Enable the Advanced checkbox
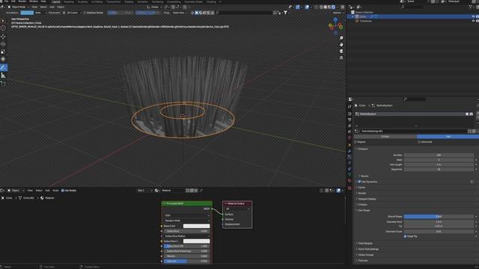Viewport: 479px width, 269px height. point(419,142)
